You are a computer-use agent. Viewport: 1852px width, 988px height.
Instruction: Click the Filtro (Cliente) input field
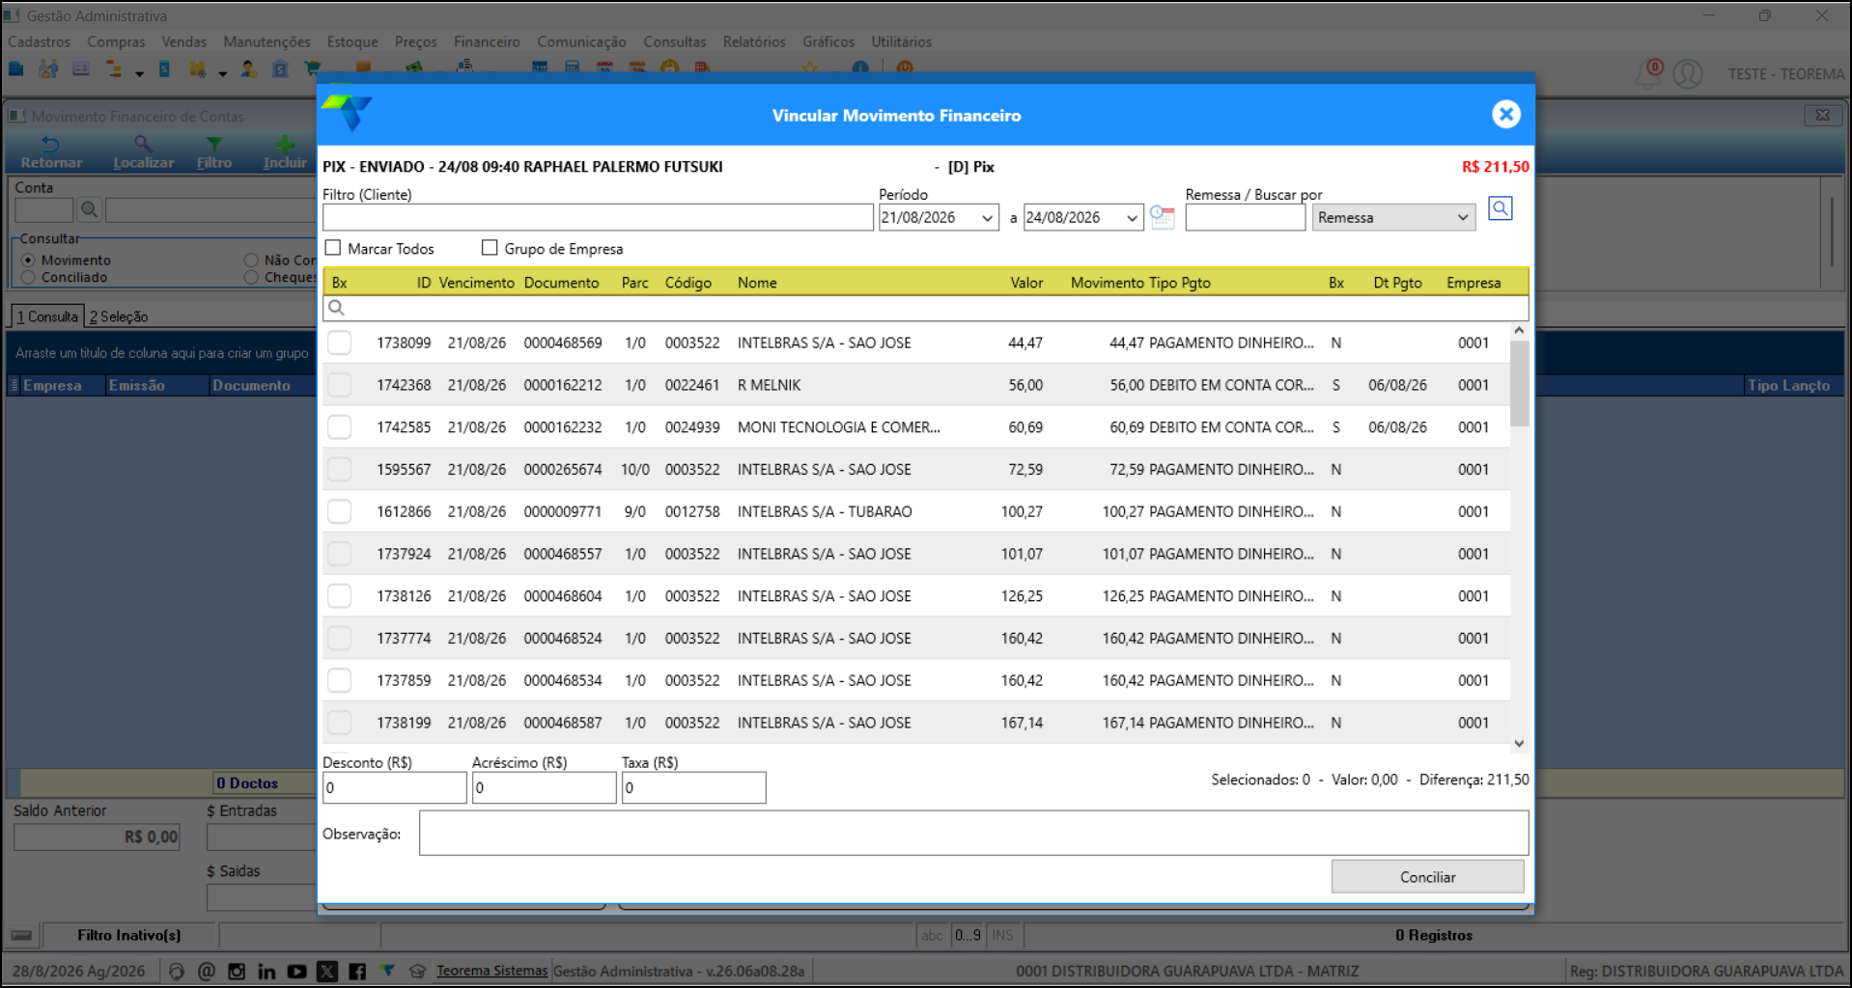pyautogui.click(x=598, y=218)
